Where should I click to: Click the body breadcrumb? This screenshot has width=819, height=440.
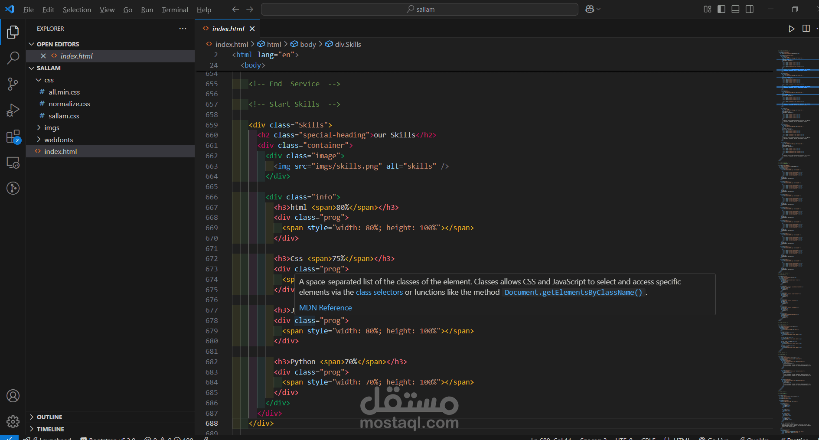(303, 44)
